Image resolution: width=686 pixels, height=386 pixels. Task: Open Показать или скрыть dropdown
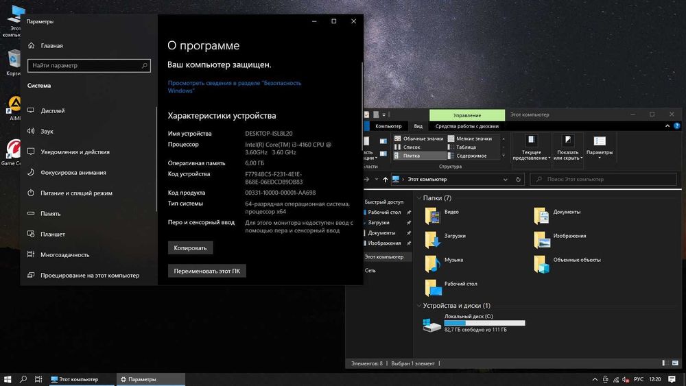[567, 147]
